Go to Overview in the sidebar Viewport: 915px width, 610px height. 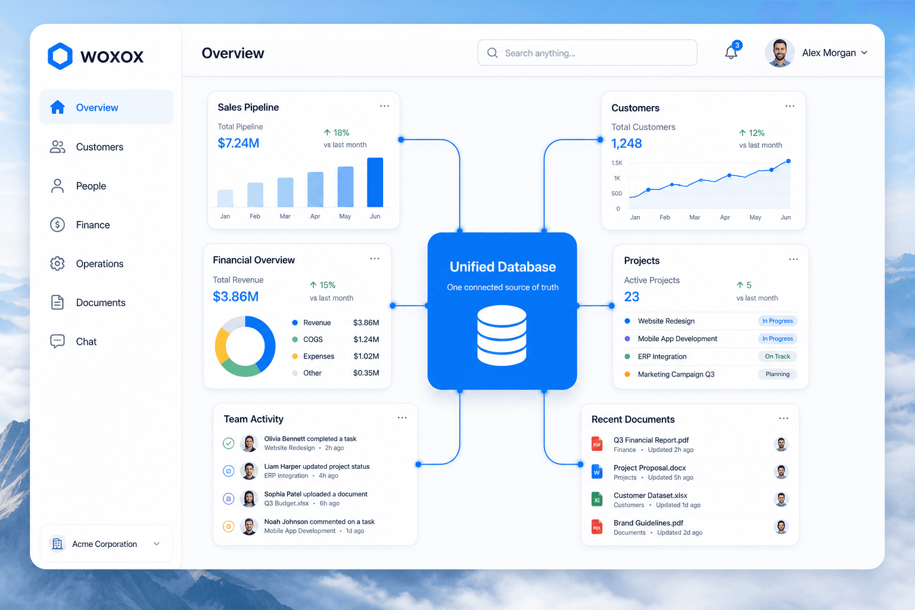coord(107,107)
